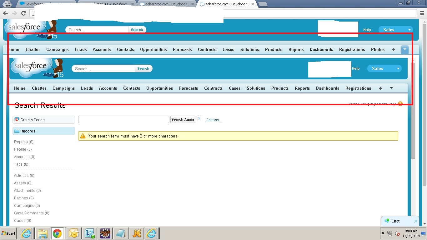The width and height of the screenshot is (427, 240).
Task: Open the Sales app menu in inner header
Action: click(384, 68)
